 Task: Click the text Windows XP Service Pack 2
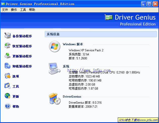(86, 50)
